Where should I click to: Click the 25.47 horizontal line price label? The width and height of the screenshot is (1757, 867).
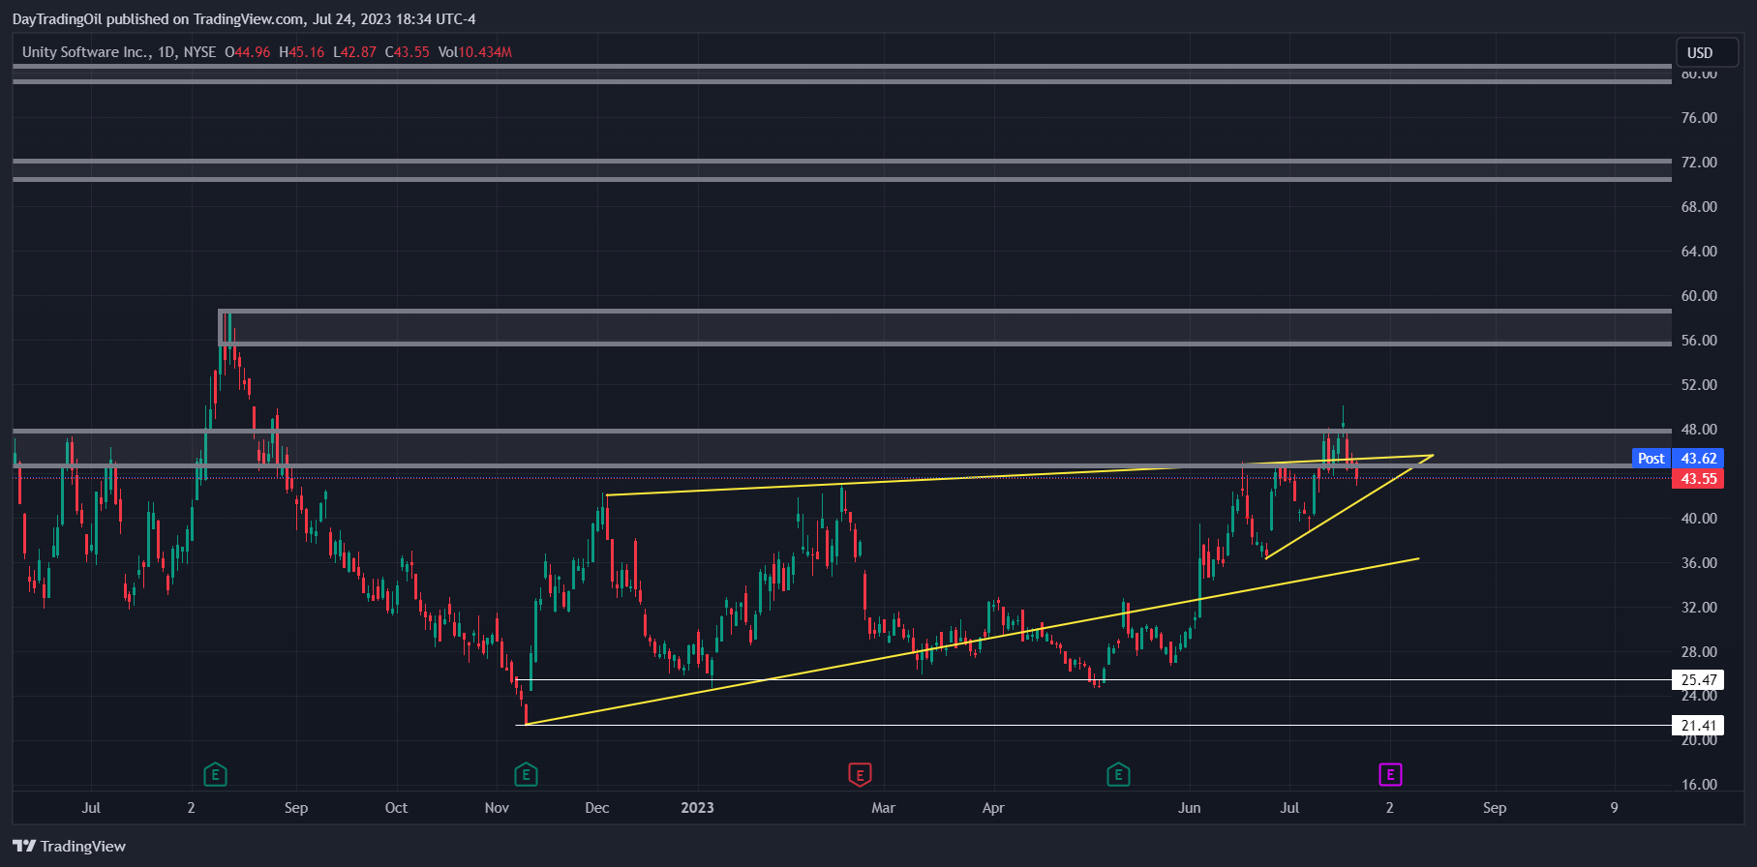[1699, 679]
